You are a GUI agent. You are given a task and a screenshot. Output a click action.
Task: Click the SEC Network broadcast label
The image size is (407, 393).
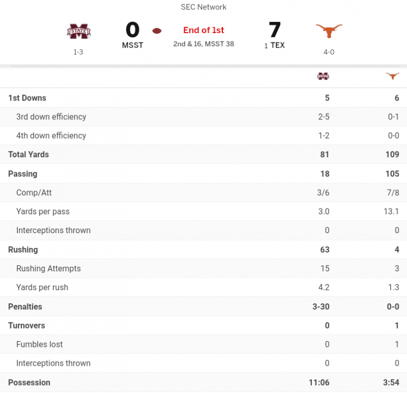click(x=203, y=7)
